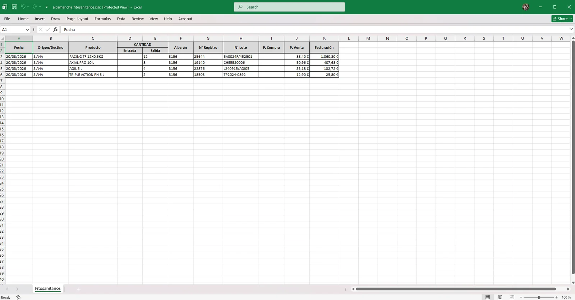Click the user account profile picture

[x=526, y=7]
